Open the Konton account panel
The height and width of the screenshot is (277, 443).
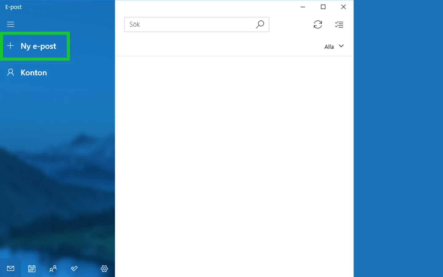click(x=34, y=73)
